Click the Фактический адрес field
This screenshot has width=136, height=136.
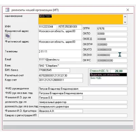pos(60,45)
